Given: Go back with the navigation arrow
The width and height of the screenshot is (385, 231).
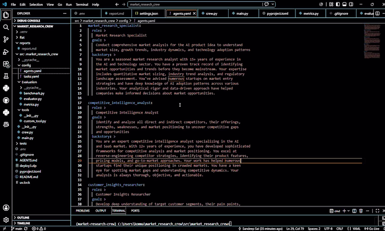Looking at the screenshot, I should pyautogui.click(x=117, y=4).
